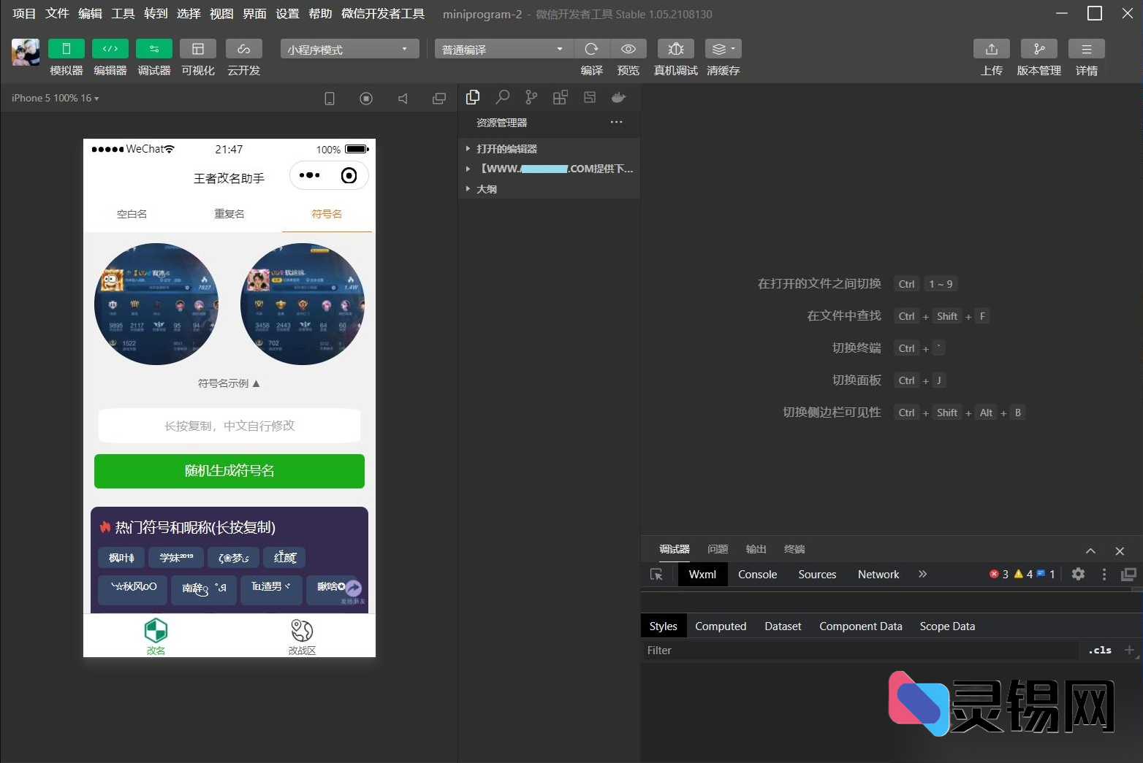The image size is (1143, 763).
Task: Open devtools settings gear icon
Action: [x=1078, y=575]
